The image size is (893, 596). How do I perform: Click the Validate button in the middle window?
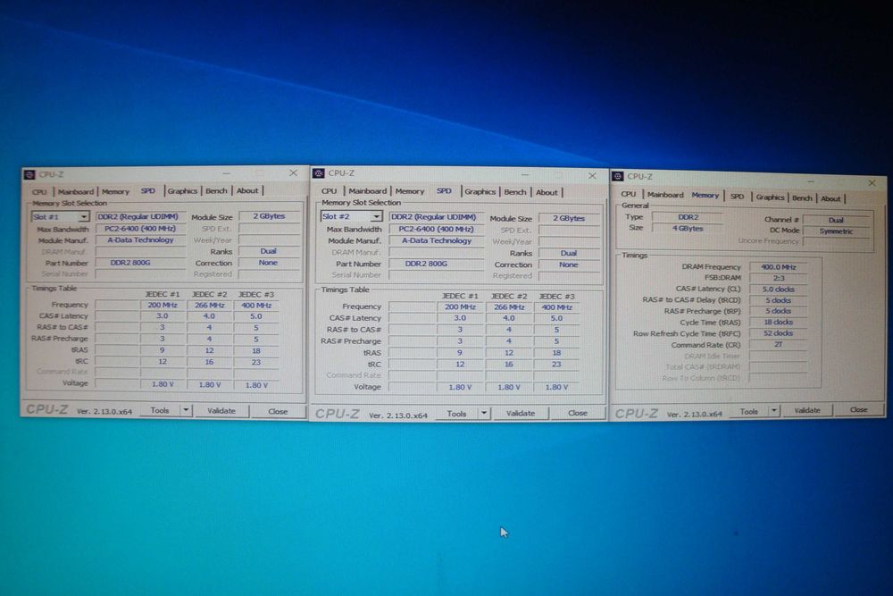(x=521, y=414)
